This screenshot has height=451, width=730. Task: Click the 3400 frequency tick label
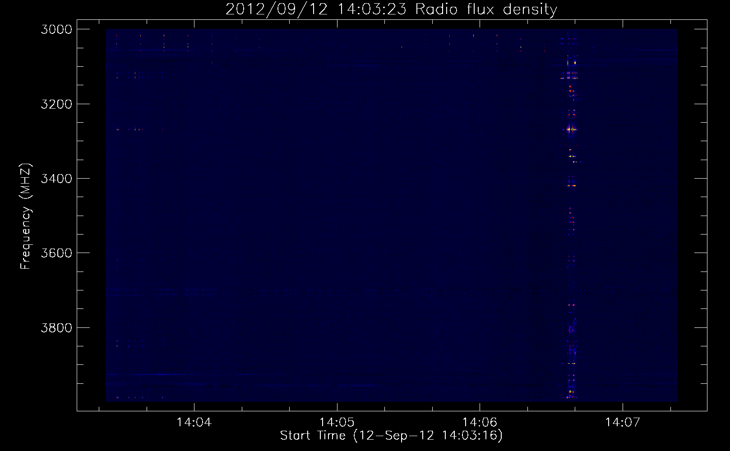coord(56,179)
